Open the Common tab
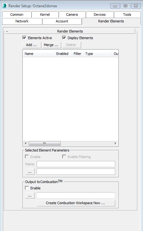 pyautogui.click(x=17, y=15)
